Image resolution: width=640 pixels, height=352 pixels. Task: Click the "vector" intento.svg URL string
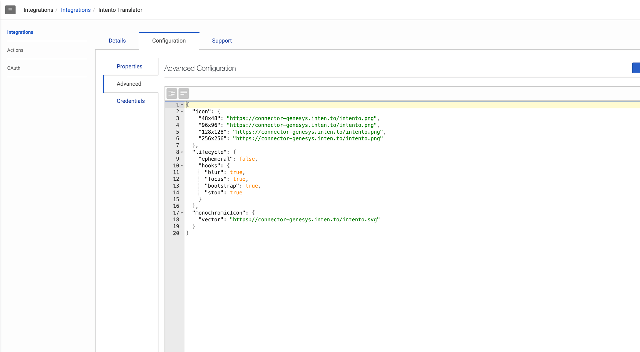pos(305,220)
